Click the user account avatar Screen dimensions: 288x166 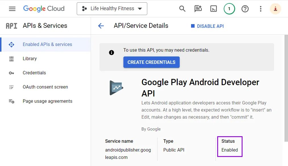(275, 9)
